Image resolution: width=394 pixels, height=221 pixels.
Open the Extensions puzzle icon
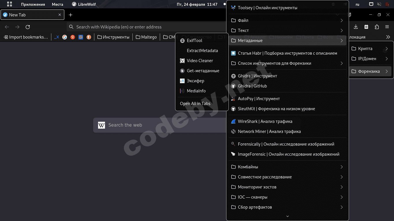click(x=377, y=27)
